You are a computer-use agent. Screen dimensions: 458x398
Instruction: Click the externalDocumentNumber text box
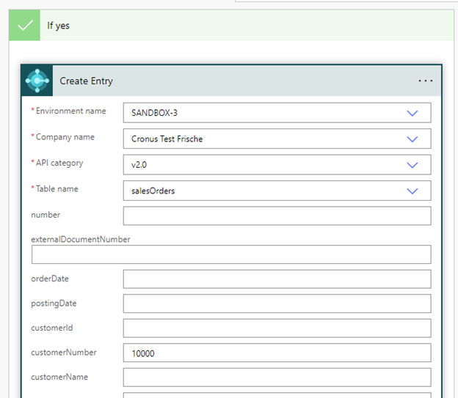pyautogui.click(x=230, y=254)
